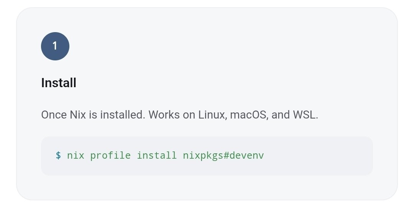Click the word nix in the command
Viewport: 414px width, 208px height.
tap(76, 155)
